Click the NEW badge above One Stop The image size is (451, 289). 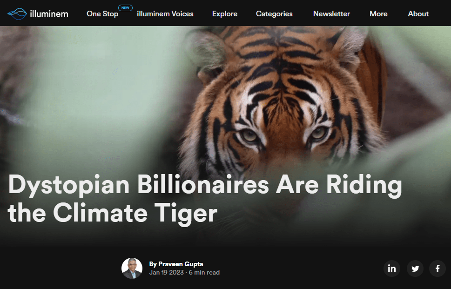tap(125, 8)
